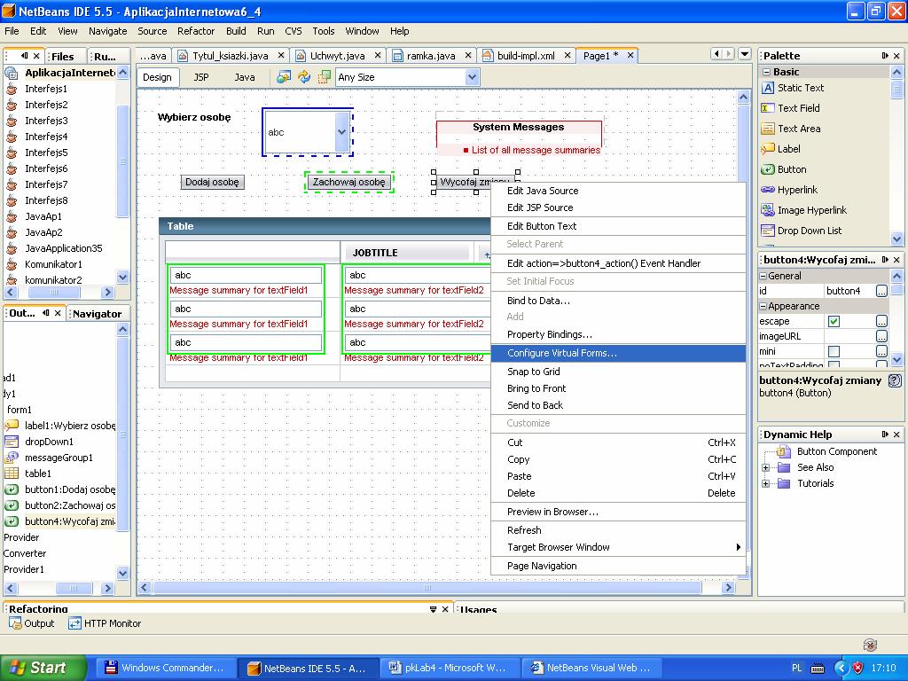Switch to the JSP view tab

point(201,77)
